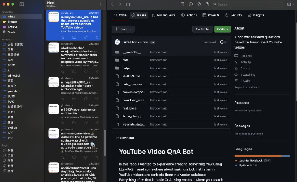Open page in browser compass icon
The width and height of the screenshot is (297, 182).
(199, 4)
